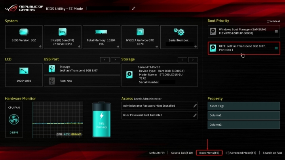The width and height of the screenshot is (285, 160).
Task: Open BIOS Version details arrow
Action: coord(40,47)
